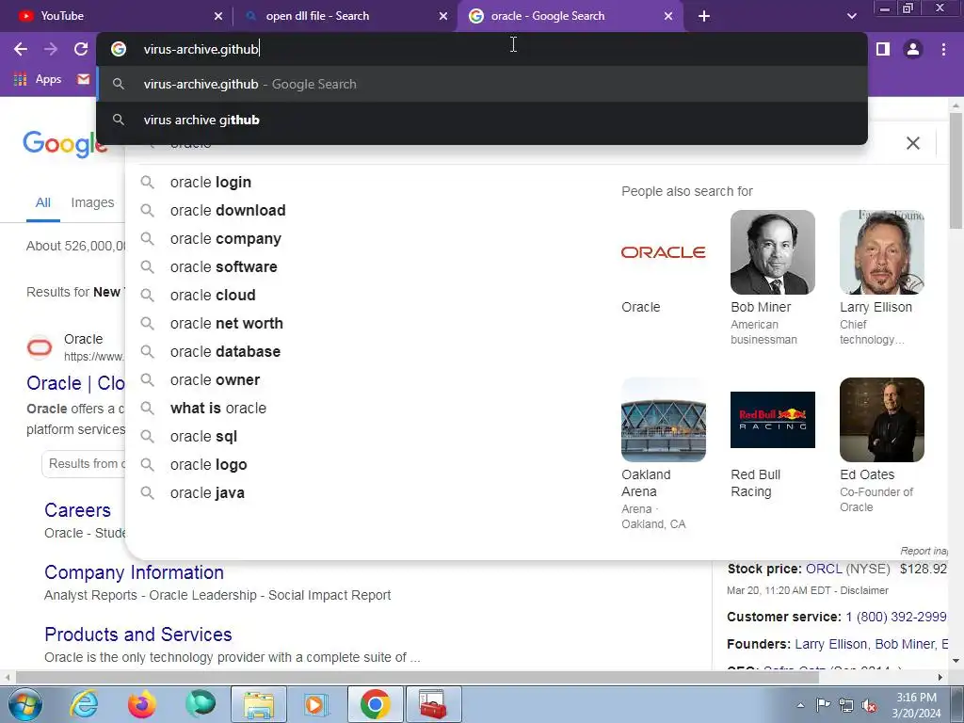Switch to the open dll file - Search tab
The height and width of the screenshot is (723, 964).
345,16
